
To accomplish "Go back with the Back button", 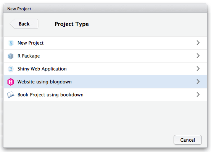I will pos(24,24).
